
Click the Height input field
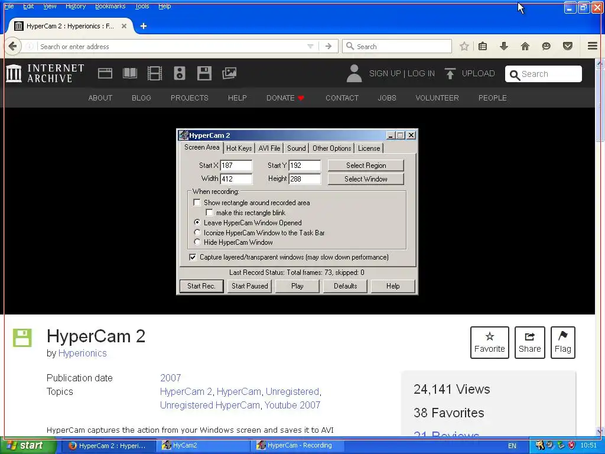[304, 179]
